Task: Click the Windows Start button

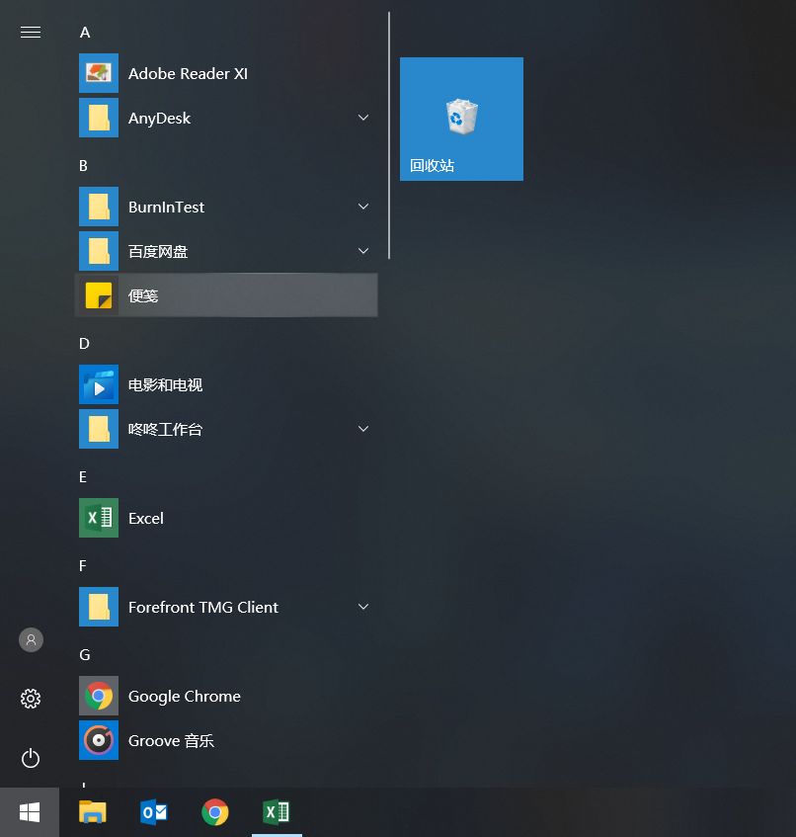Action: point(30,812)
